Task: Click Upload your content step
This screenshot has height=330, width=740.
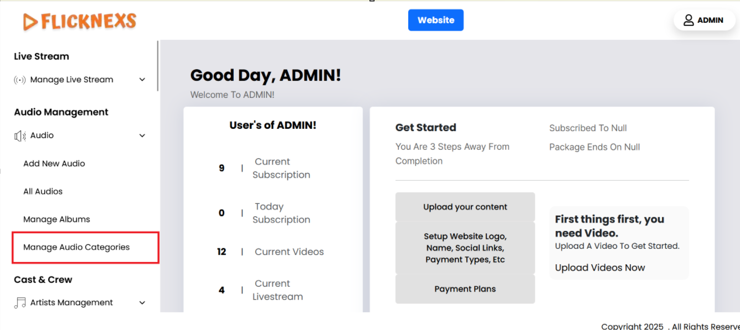Action: tap(465, 207)
